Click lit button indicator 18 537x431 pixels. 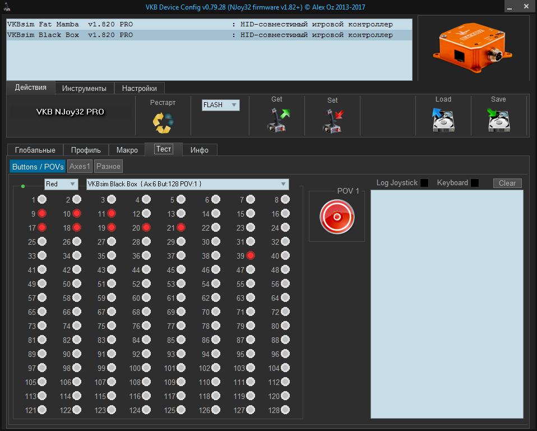[x=77, y=227]
